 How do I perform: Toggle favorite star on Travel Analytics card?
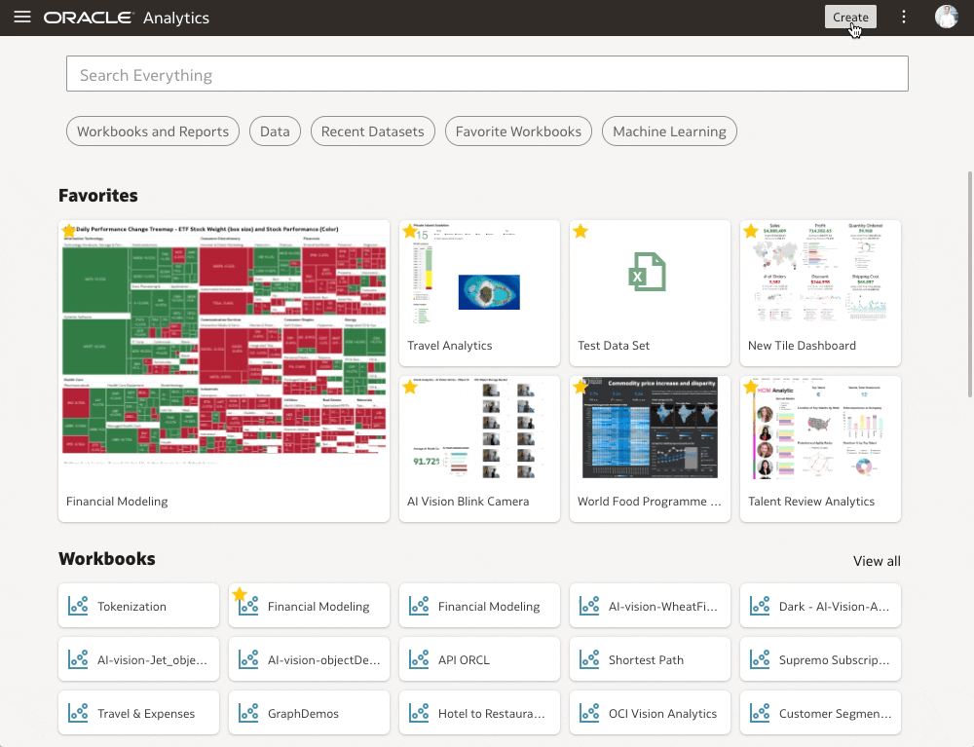coord(410,232)
